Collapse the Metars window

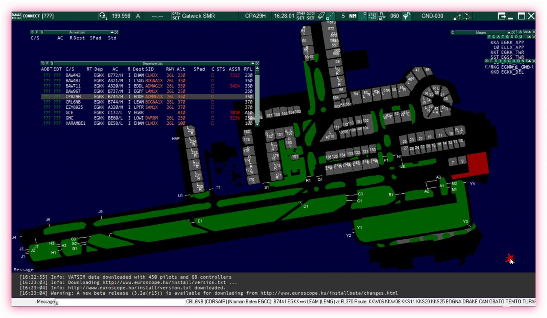pos(509,32)
